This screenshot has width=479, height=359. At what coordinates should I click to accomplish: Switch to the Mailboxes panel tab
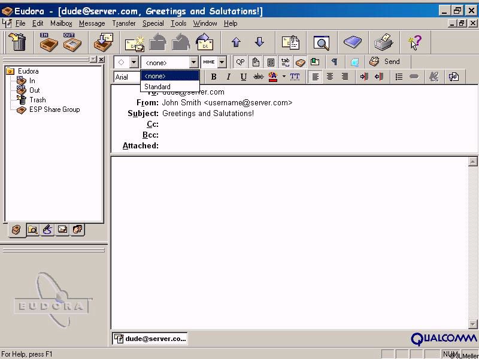(x=17, y=230)
